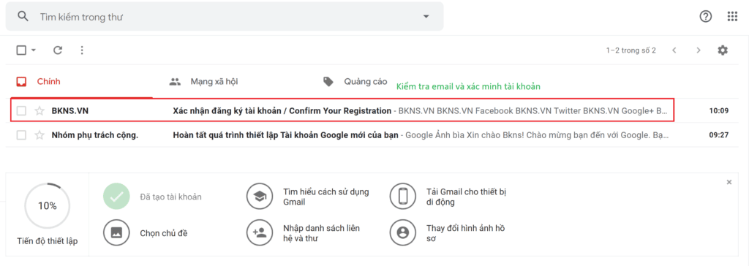Open the Google apps grid icon

pyautogui.click(x=732, y=16)
